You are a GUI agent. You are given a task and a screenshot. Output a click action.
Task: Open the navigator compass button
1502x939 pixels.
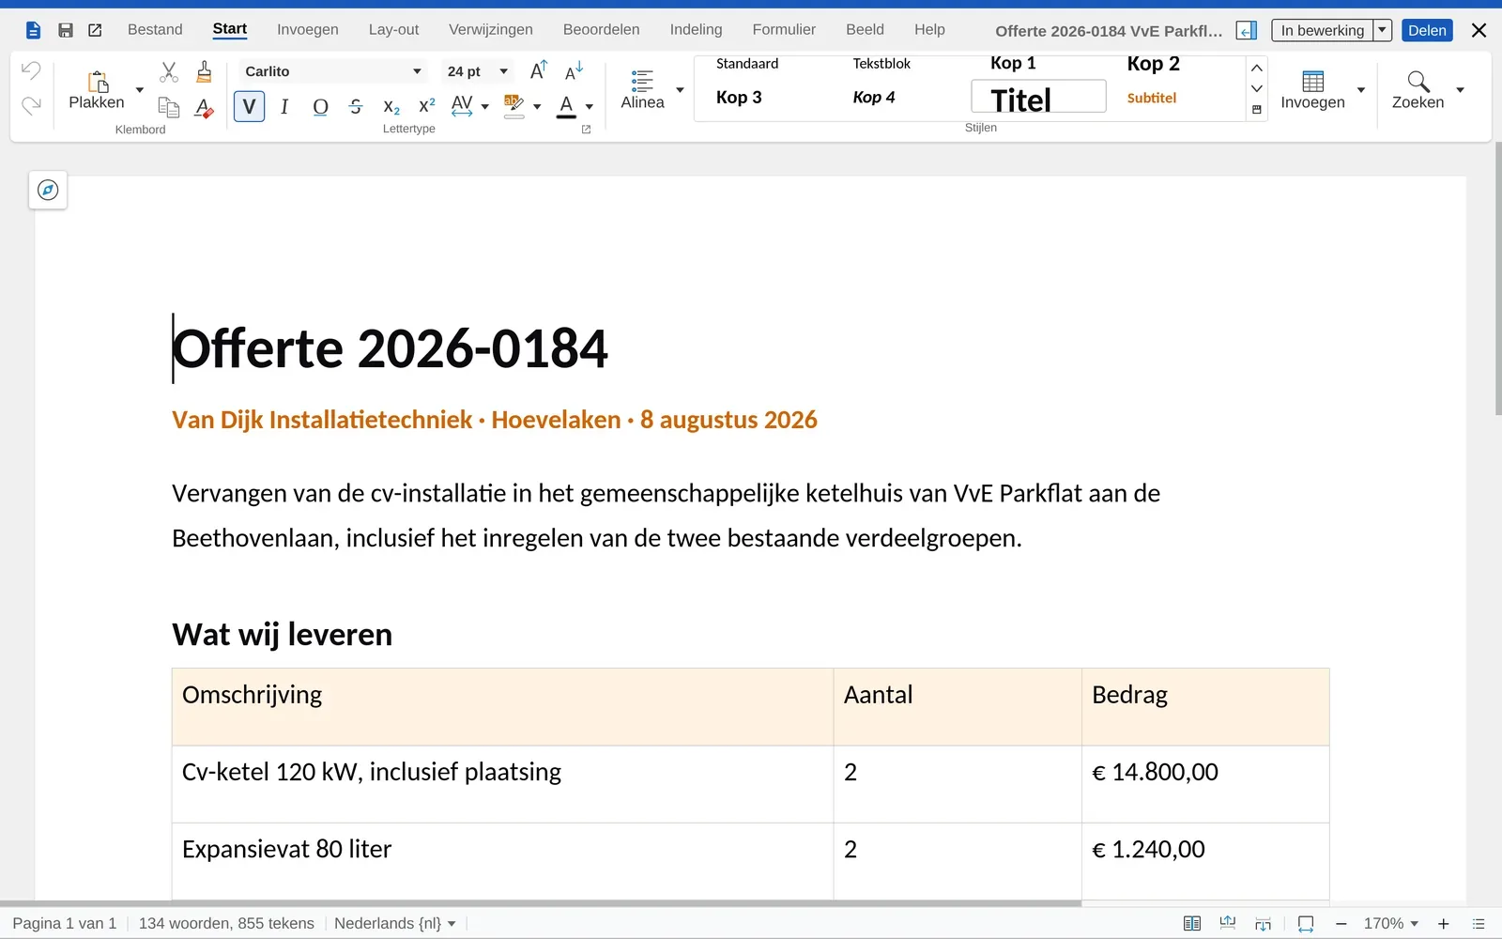pos(48,191)
